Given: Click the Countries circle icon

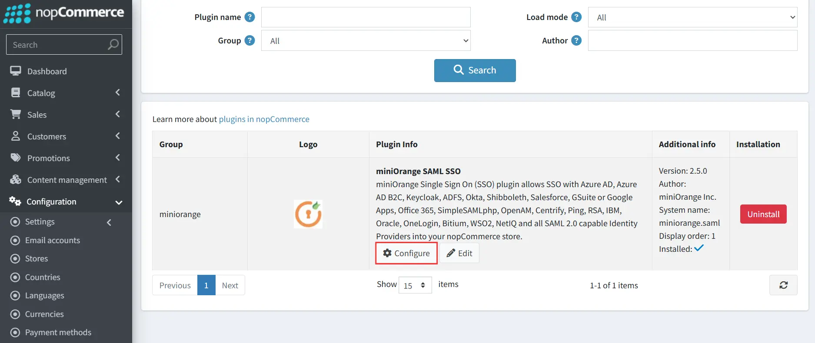Looking at the screenshot, I should (x=15, y=277).
